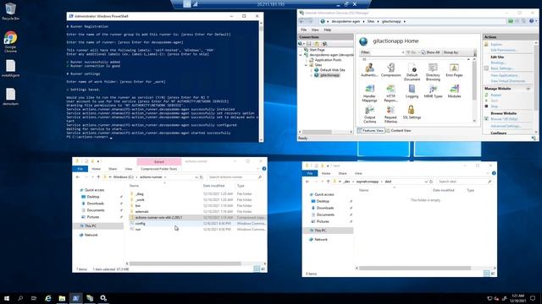Go up one folder in actions-runner Explorer
The width and height of the screenshot is (542, 304).
pos(98,177)
